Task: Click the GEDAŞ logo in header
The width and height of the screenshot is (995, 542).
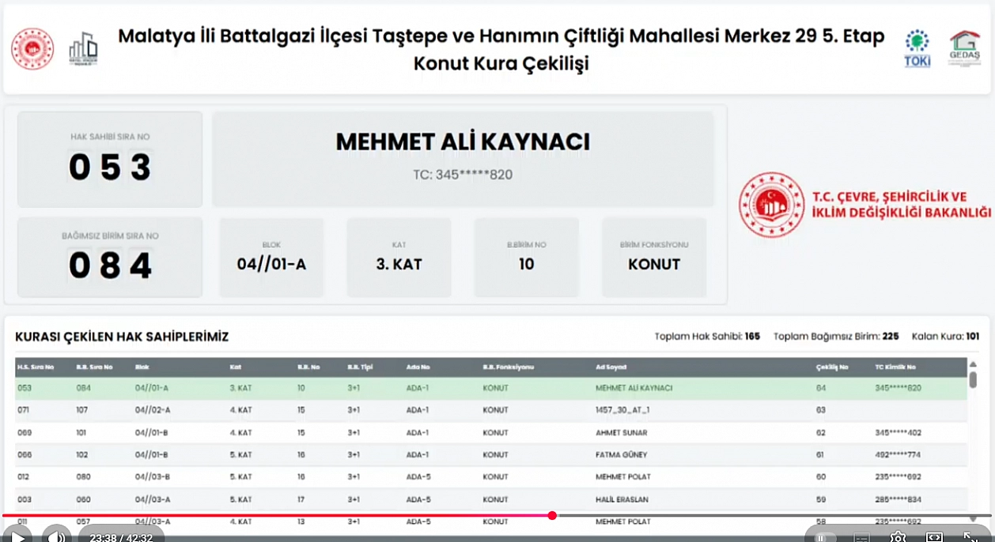Action: 964,49
